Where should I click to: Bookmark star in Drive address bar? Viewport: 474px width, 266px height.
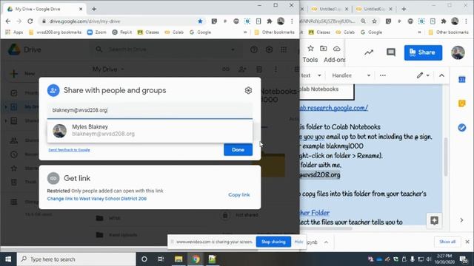click(200, 21)
